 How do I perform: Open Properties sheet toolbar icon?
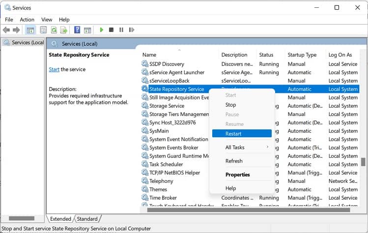(43, 30)
